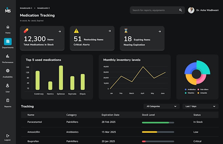223x144 pixels.
Task: Expand the Last 7 days dropdown
Action: 200,106
